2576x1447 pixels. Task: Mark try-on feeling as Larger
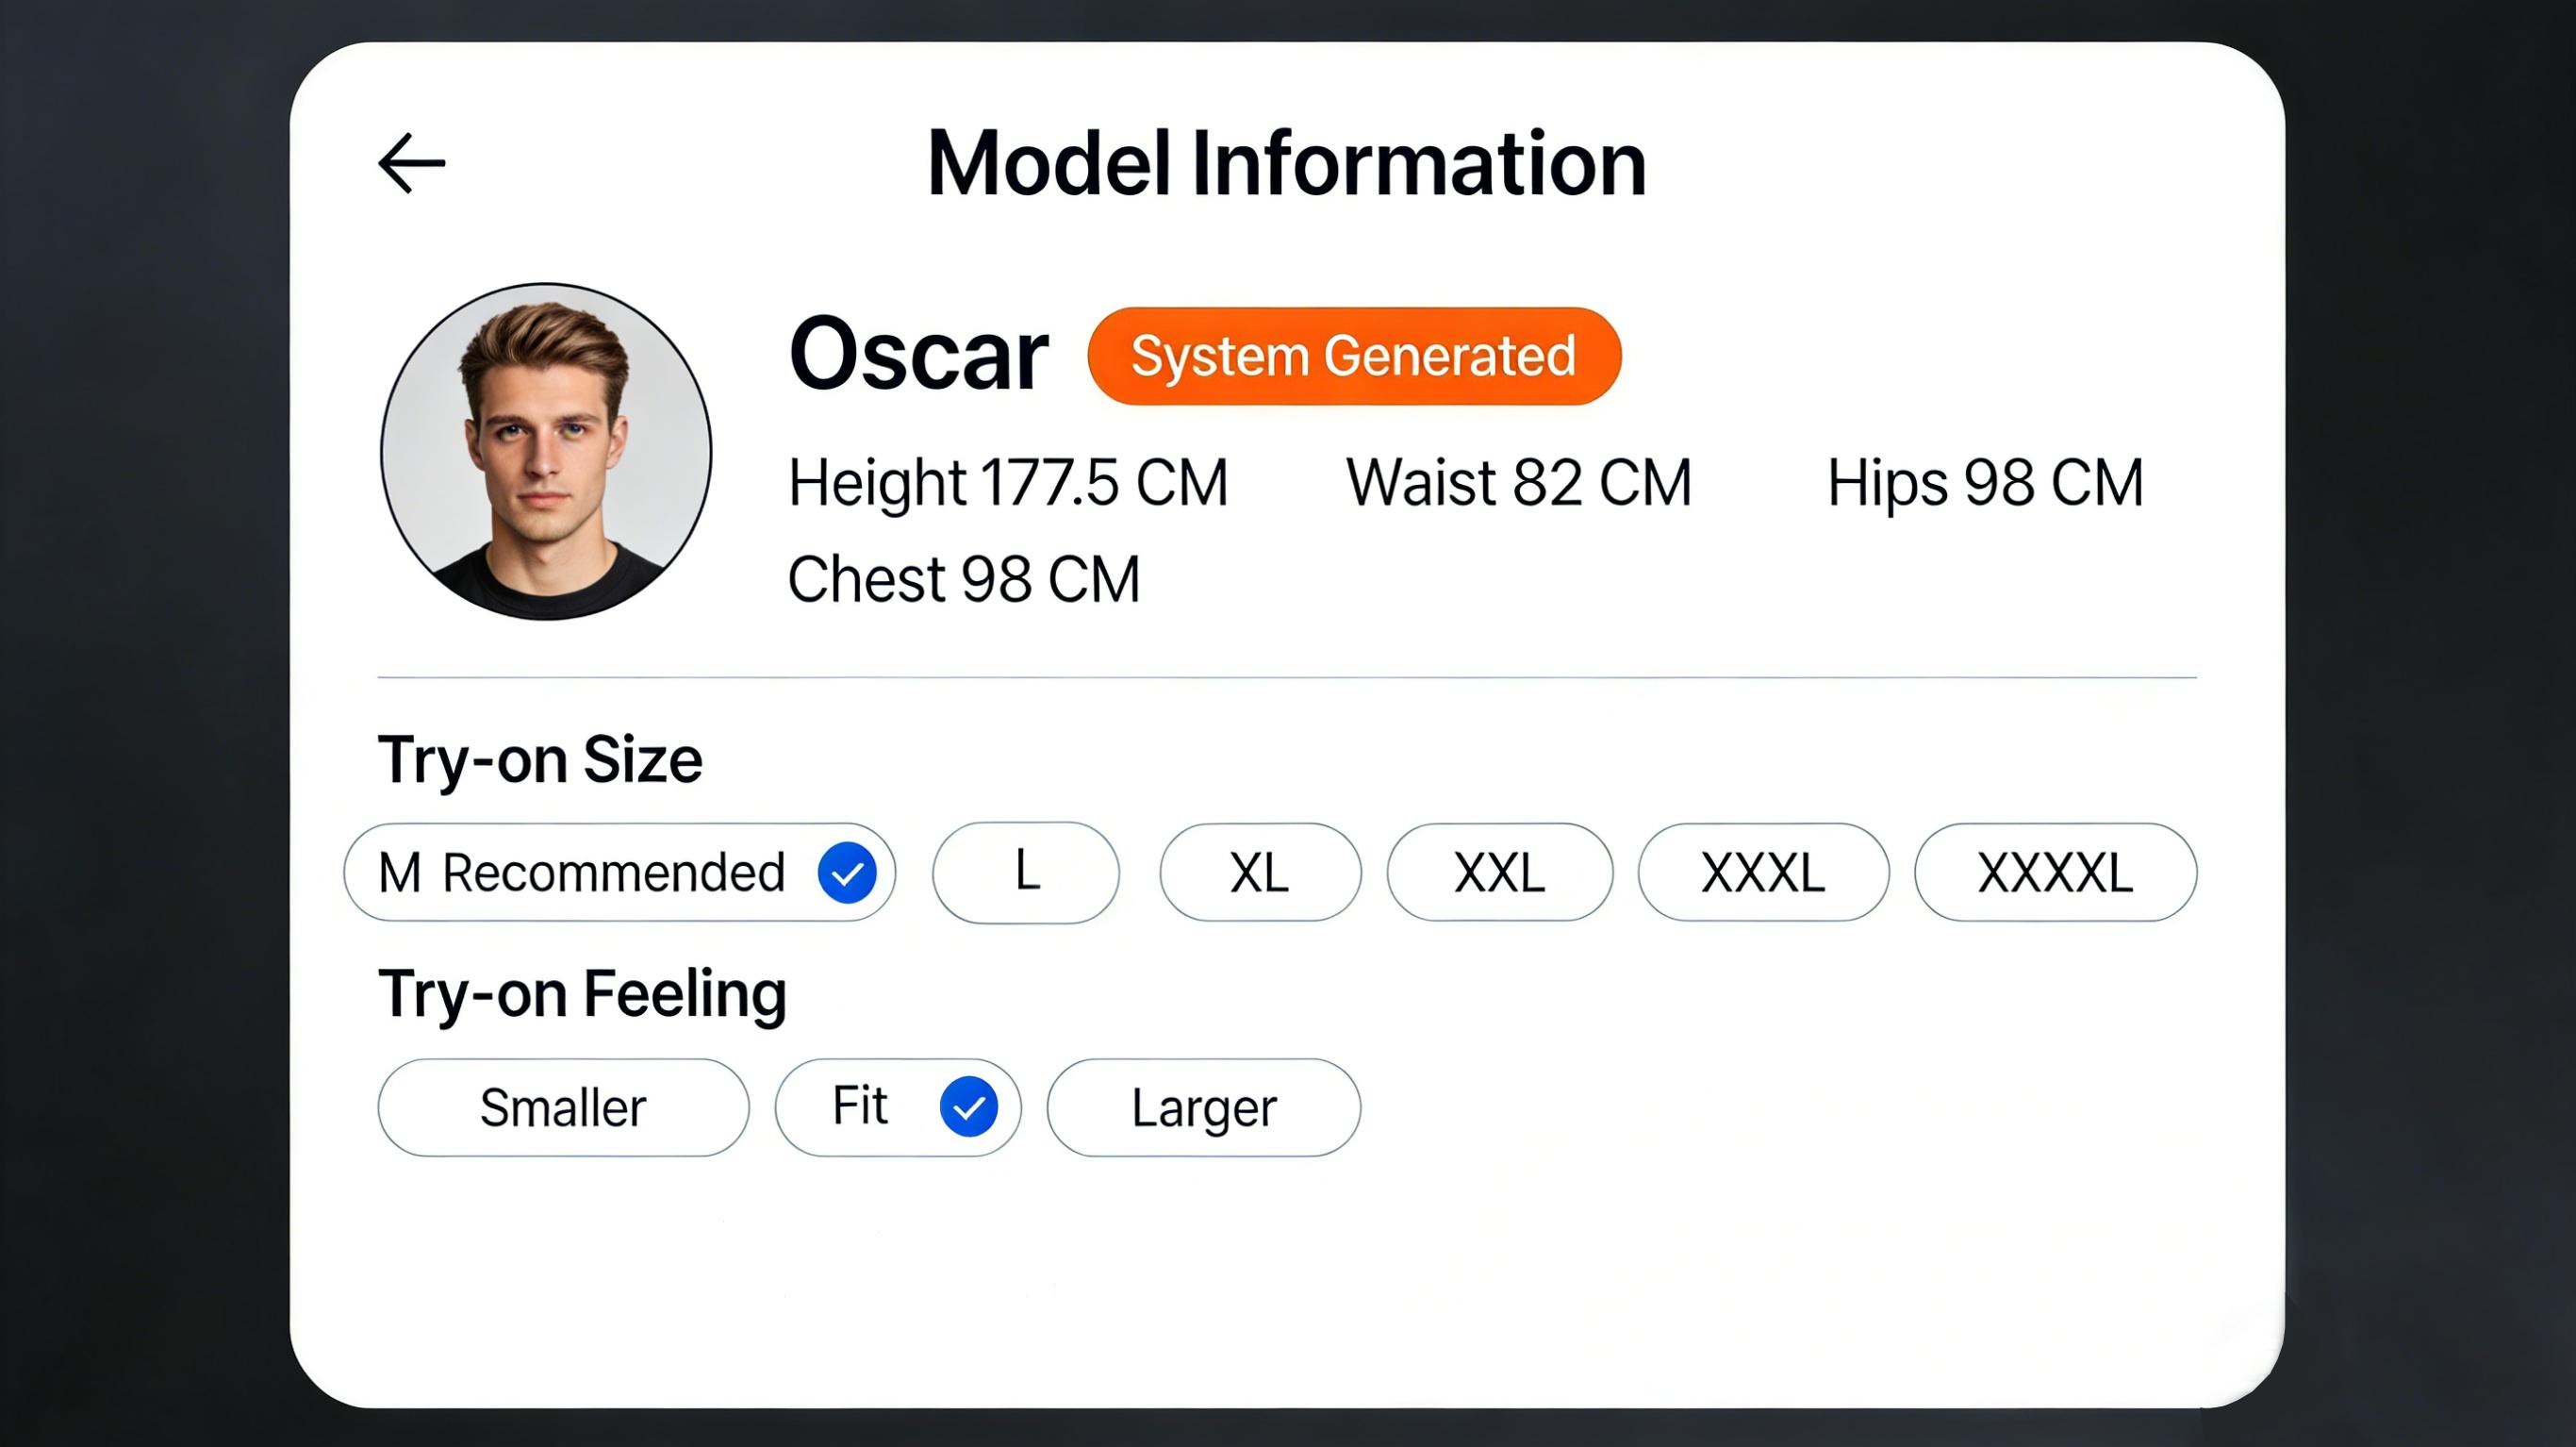(x=1203, y=1107)
